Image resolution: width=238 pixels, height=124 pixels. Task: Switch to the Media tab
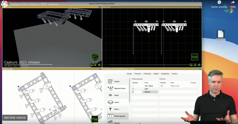coord(156,74)
